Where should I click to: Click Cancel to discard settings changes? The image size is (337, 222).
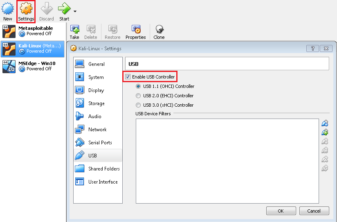(x=314, y=211)
